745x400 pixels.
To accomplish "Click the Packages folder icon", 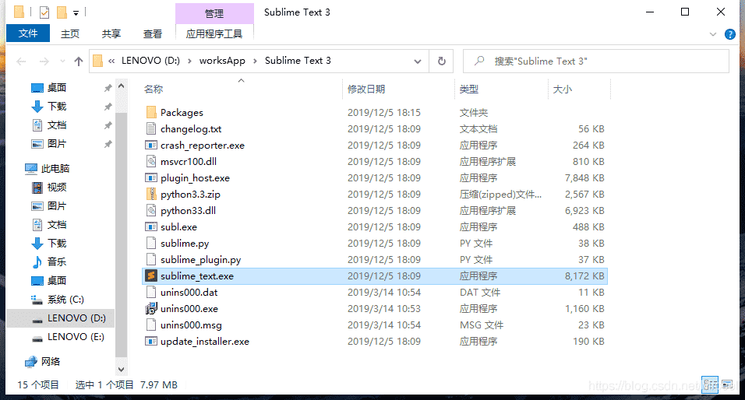I will coord(151,113).
